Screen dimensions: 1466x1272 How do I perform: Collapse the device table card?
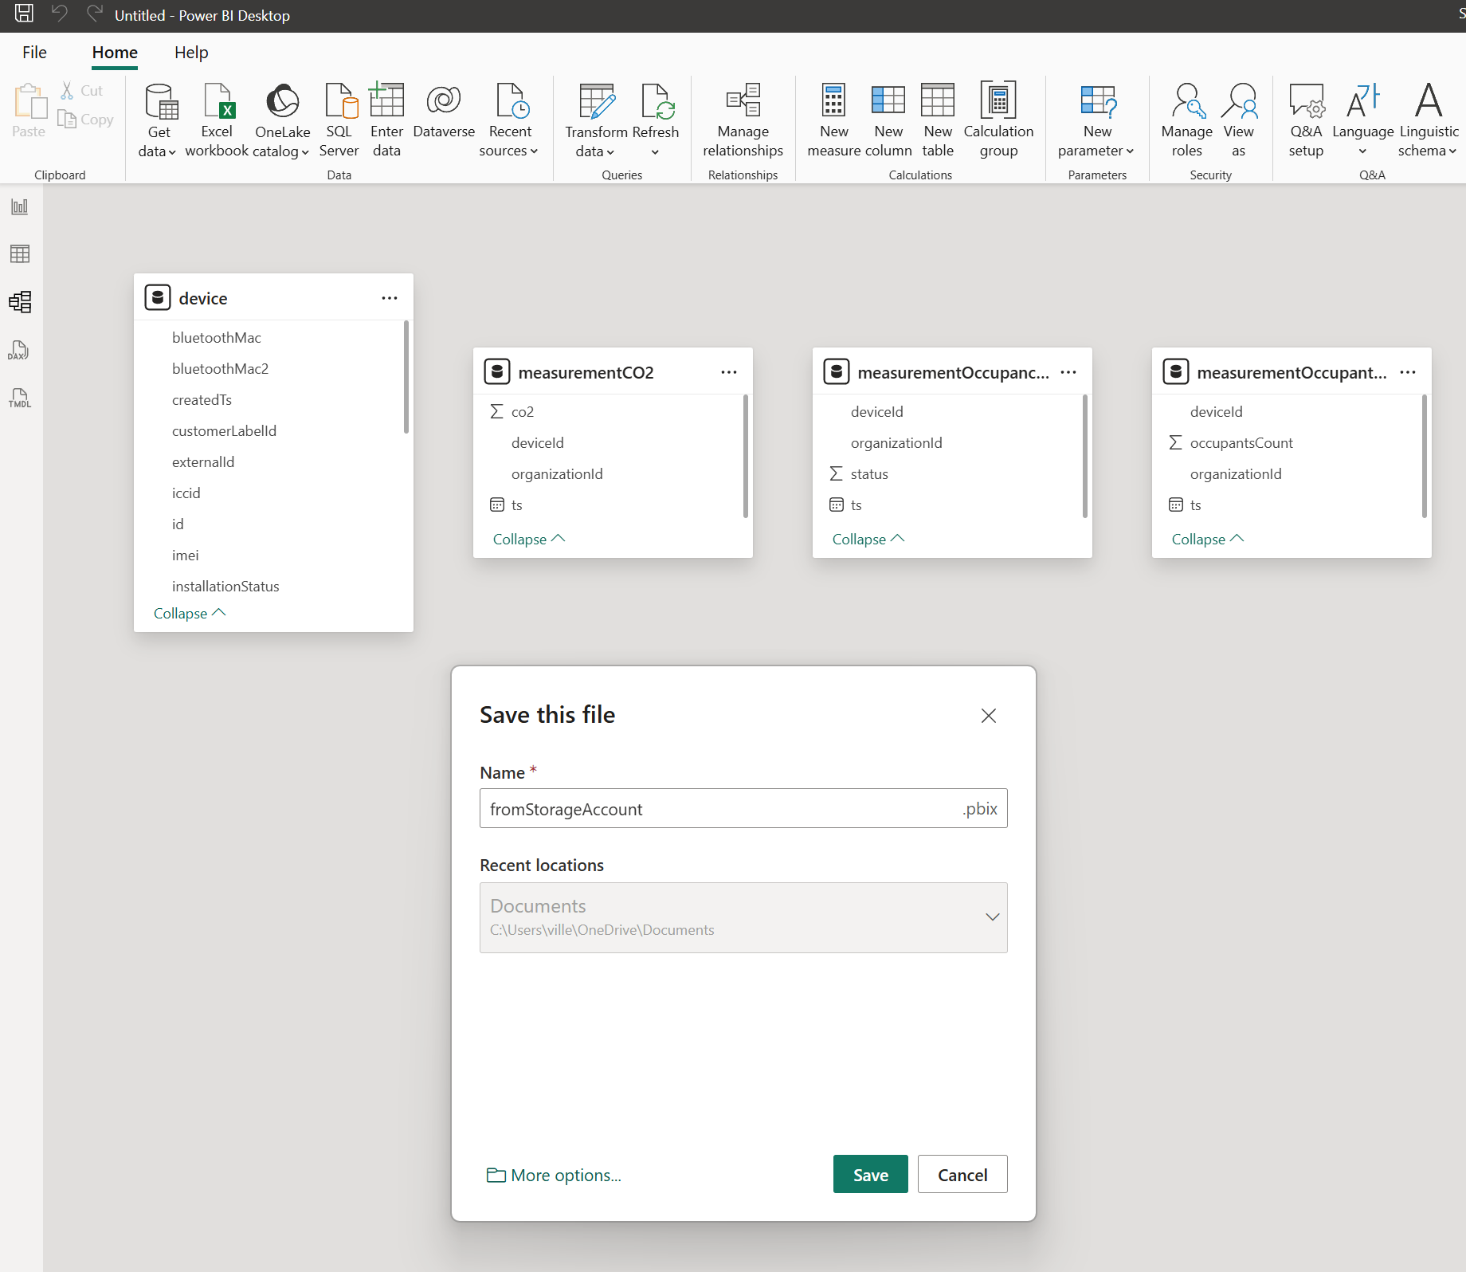189,614
